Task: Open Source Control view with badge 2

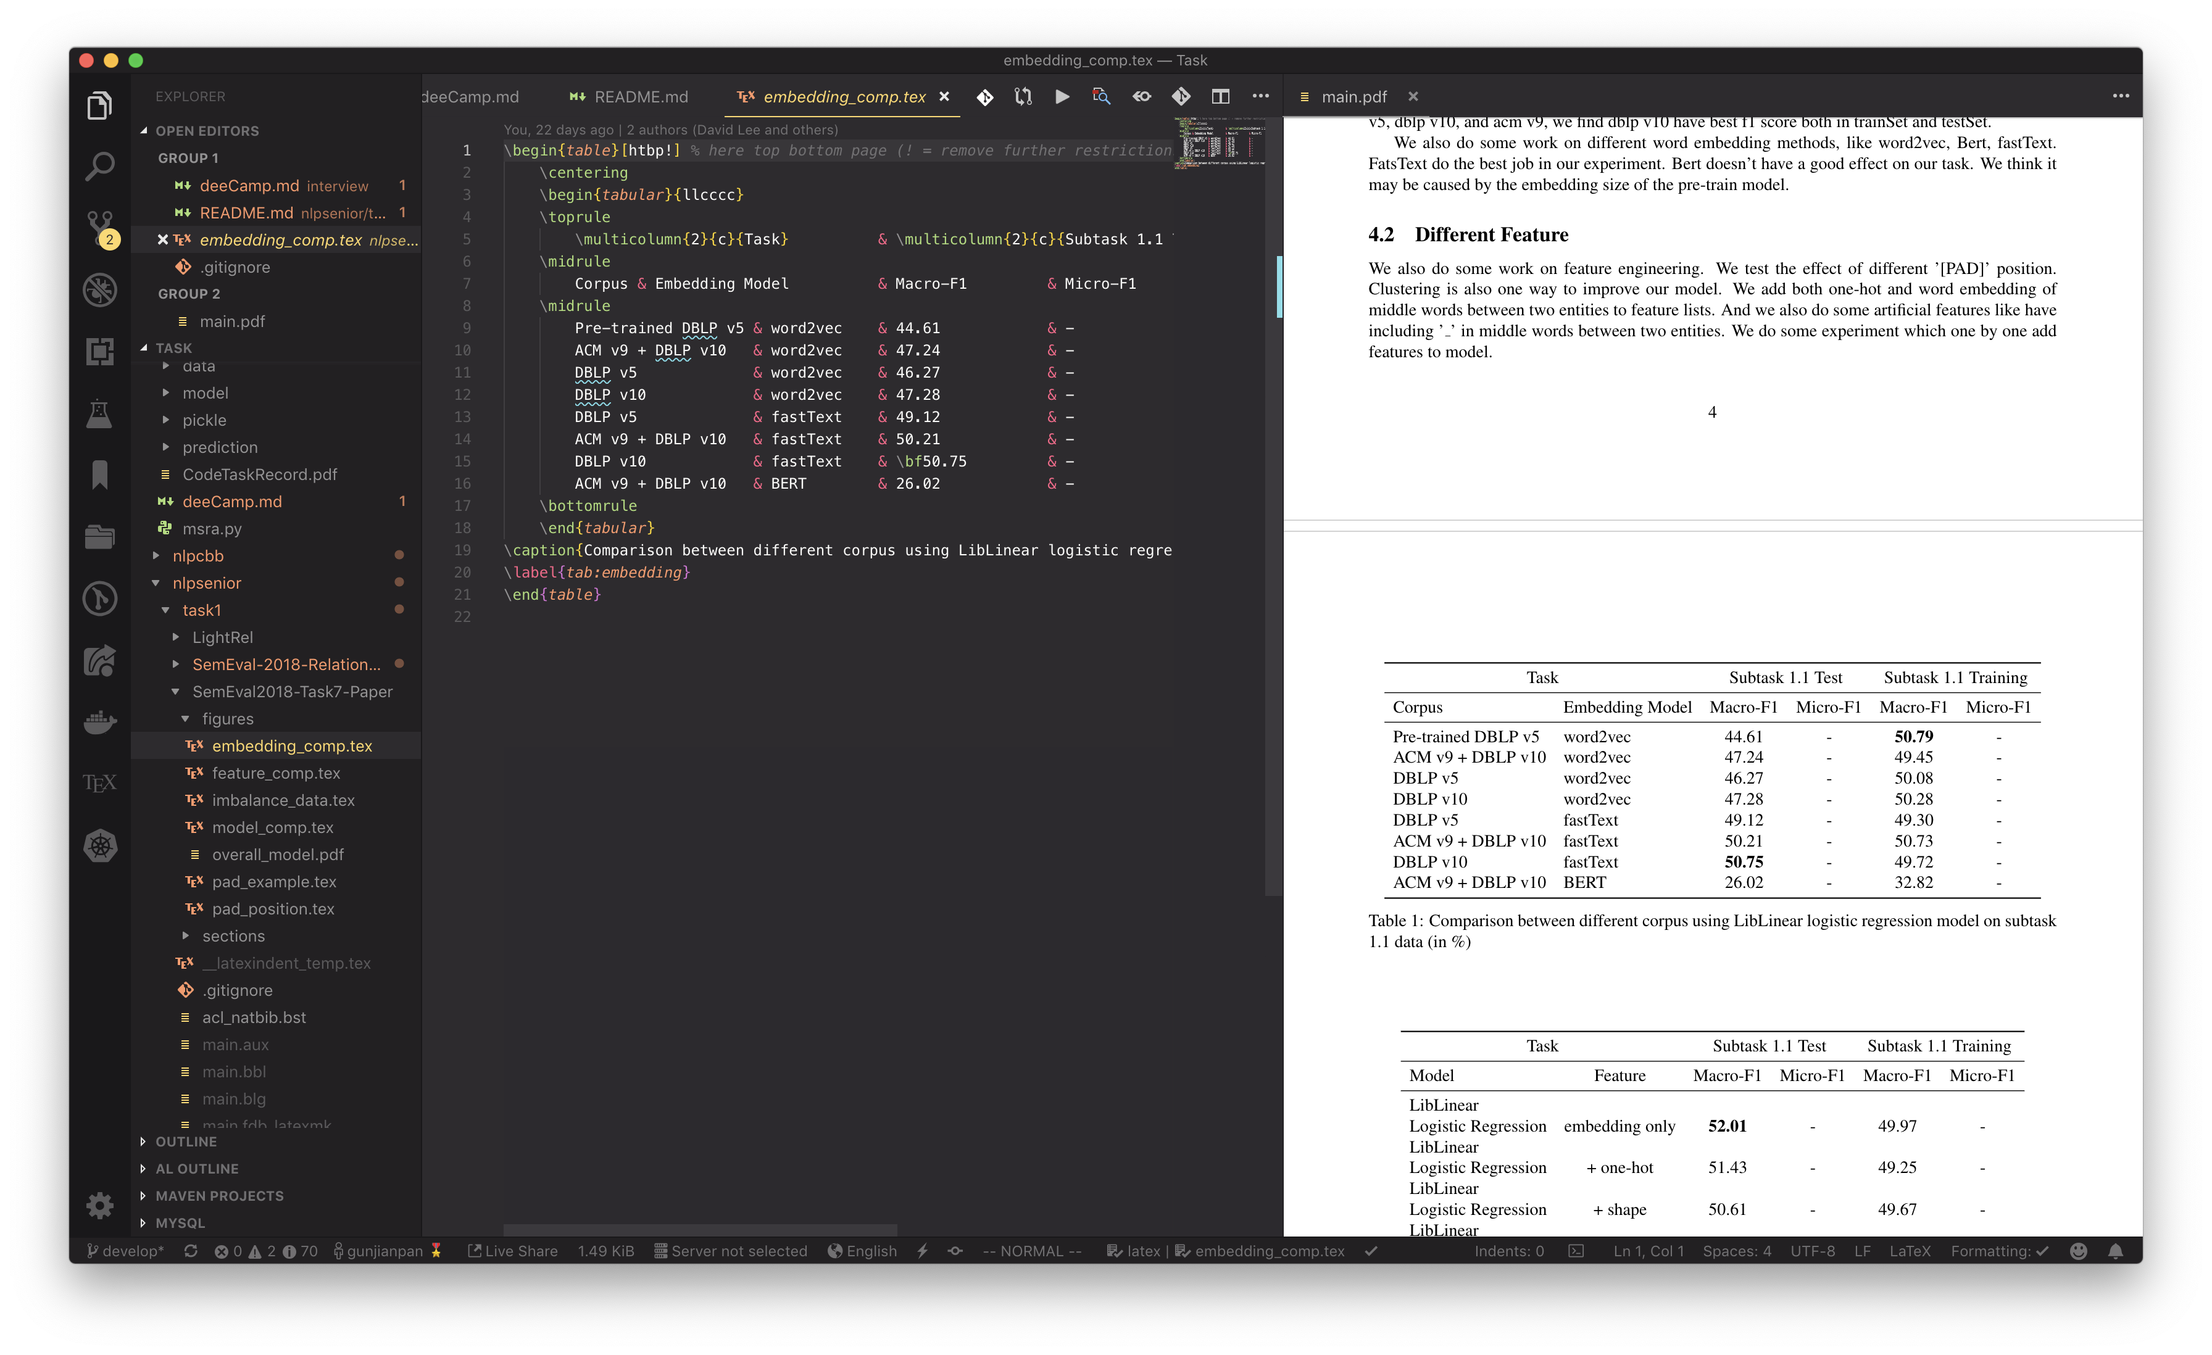Action: pos(99,228)
